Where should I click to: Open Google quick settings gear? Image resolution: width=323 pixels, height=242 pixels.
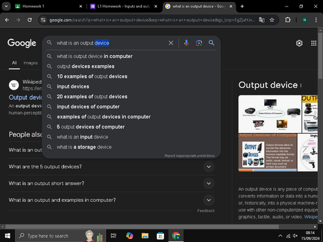click(299, 43)
